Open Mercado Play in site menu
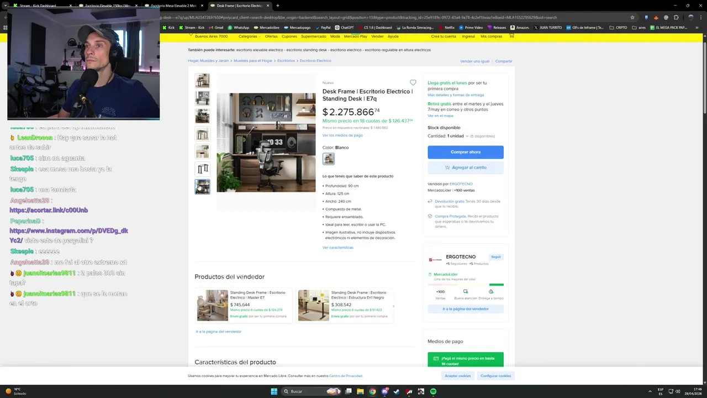The width and height of the screenshot is (707, 398). [x=356, y=36]
